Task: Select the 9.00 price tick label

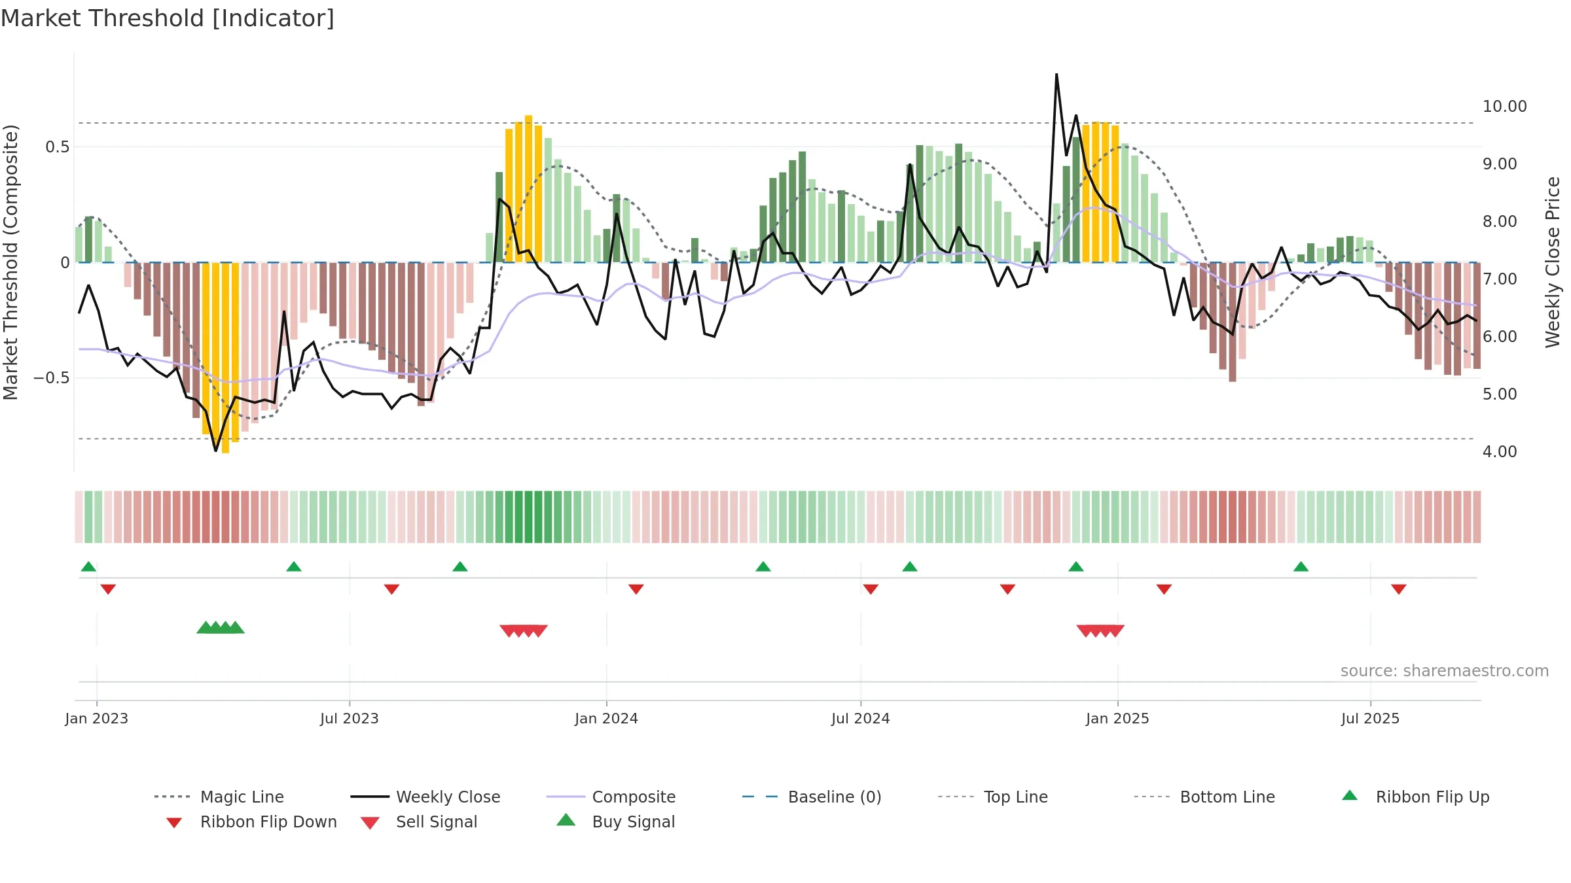Action: 1500,164
